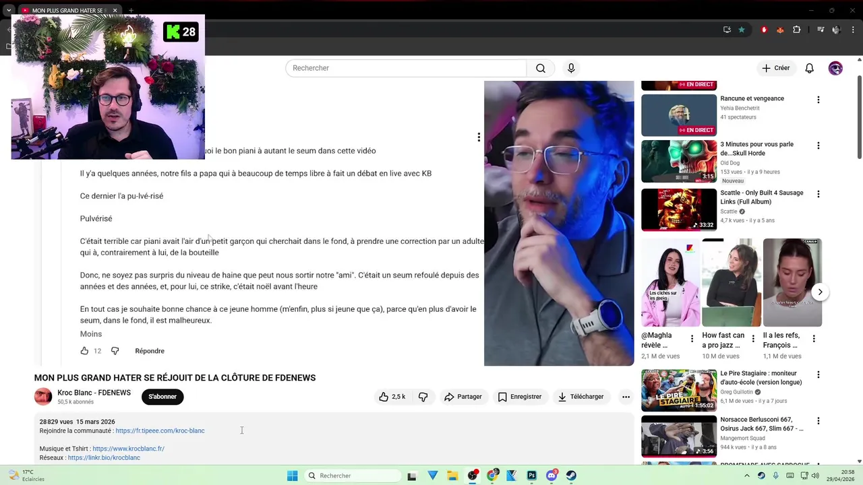This screenshot has height=485, width=863.
Task: Click the Partager share button
Action: tap(463, 397)
